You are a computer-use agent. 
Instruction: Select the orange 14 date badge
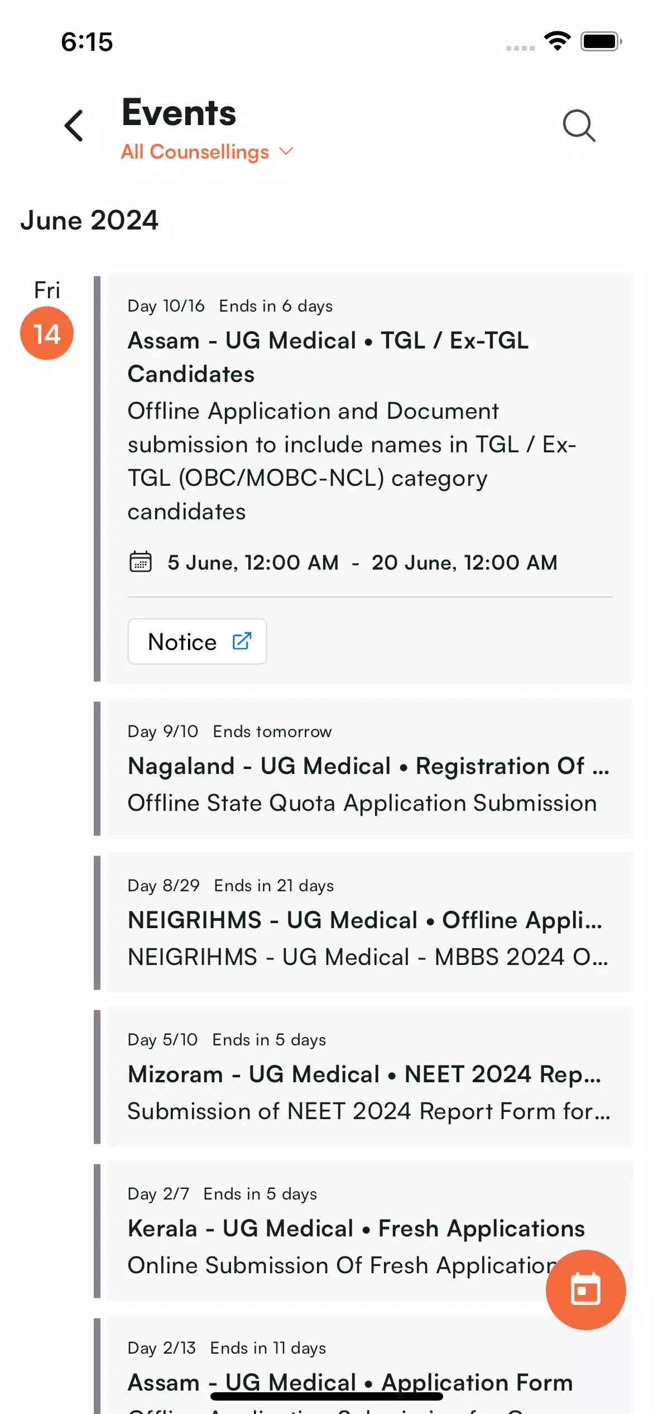tap(47, 333)
